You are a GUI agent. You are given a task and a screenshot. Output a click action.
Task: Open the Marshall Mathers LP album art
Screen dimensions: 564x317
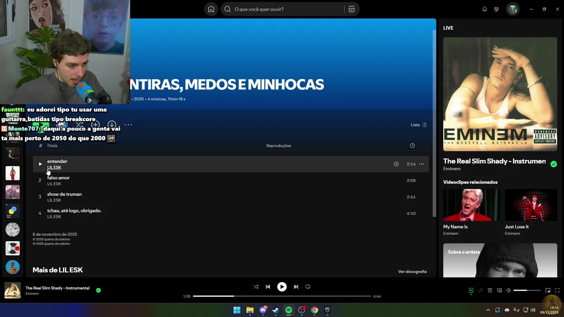[x=500, y=94]
